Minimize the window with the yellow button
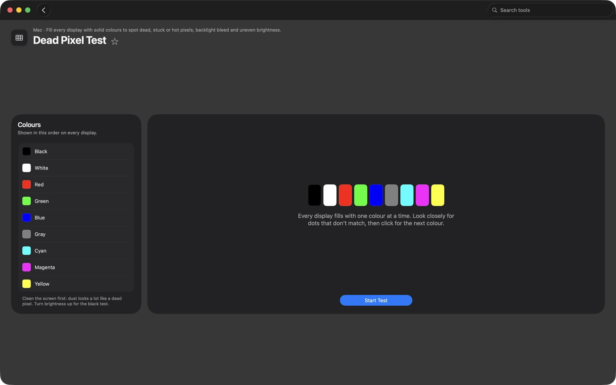 [19, 10]
